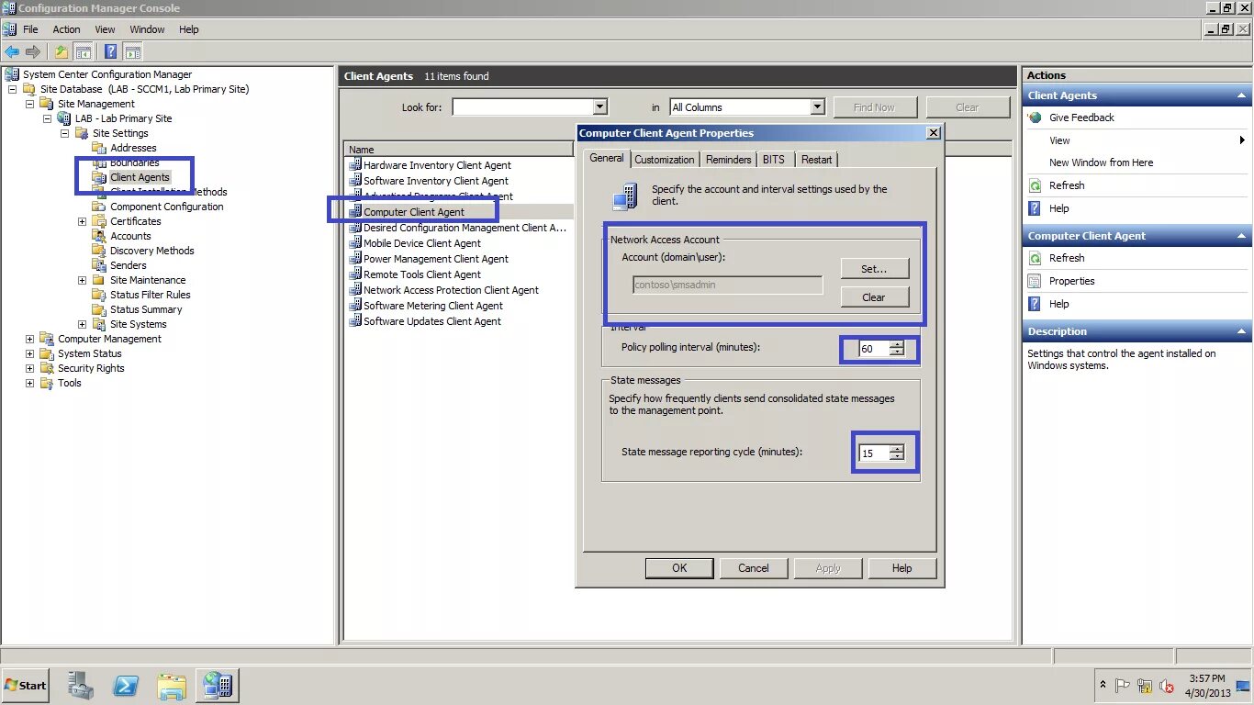The height and width of the screenshot is (705, 1254).
Task: Switch to the Reminders tab
Action: [729, 160]
